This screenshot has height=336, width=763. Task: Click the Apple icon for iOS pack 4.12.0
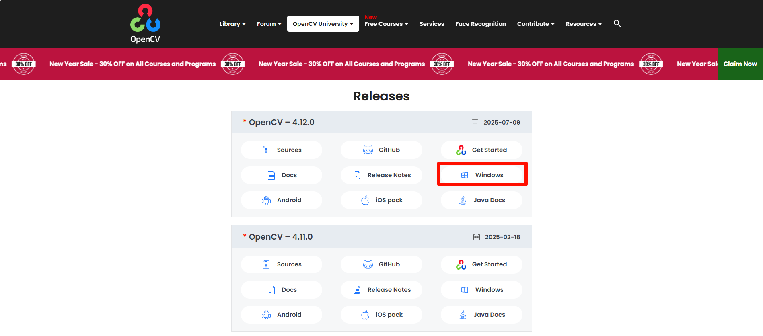[x=365, y=200]
